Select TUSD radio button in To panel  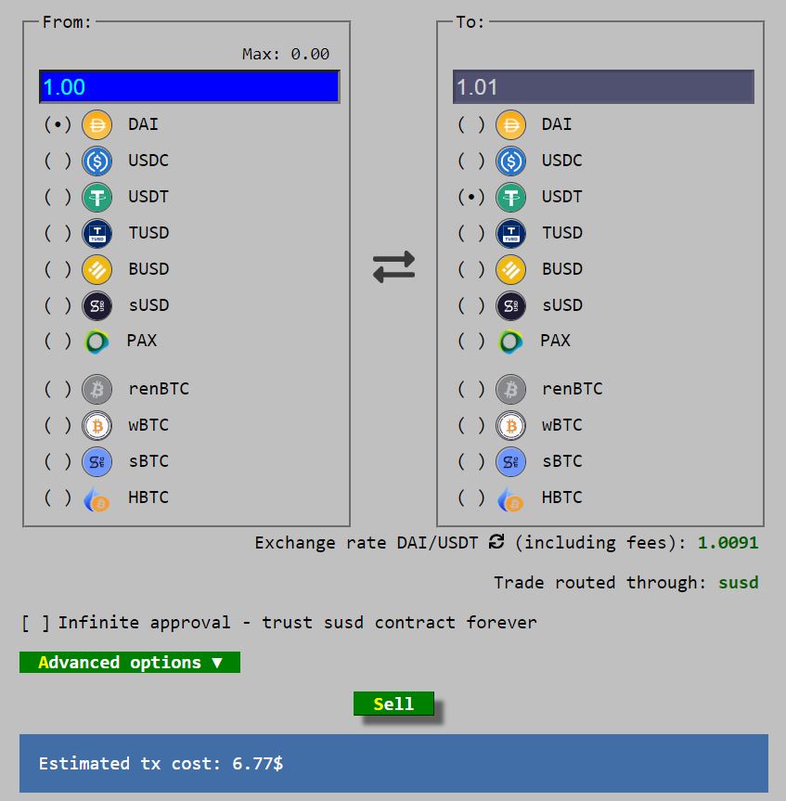[470, 233]
